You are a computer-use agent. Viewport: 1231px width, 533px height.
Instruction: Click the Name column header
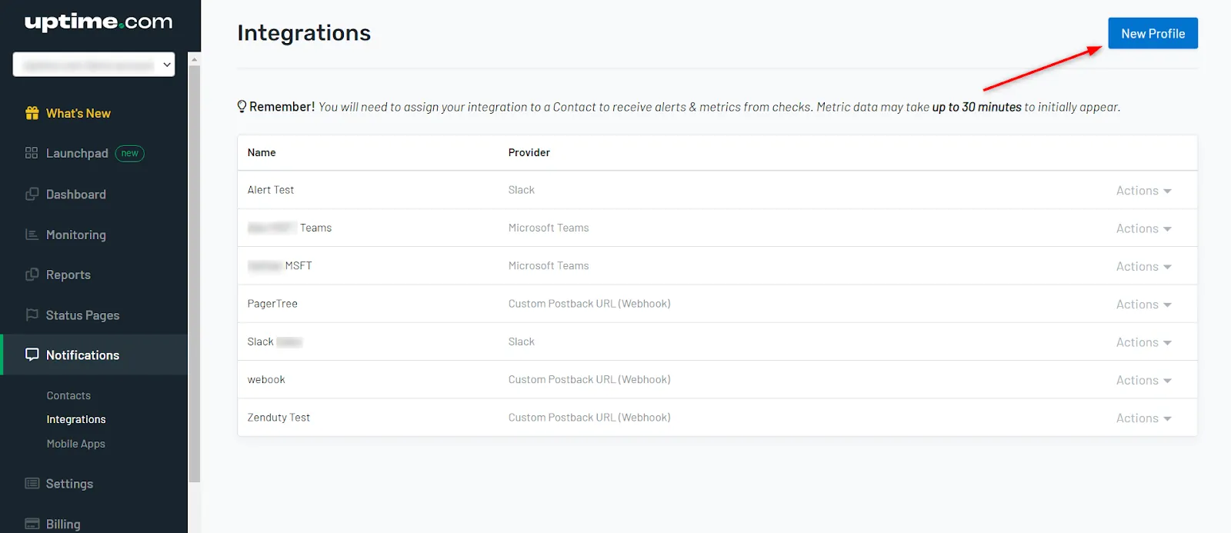(x=262, y=152)
